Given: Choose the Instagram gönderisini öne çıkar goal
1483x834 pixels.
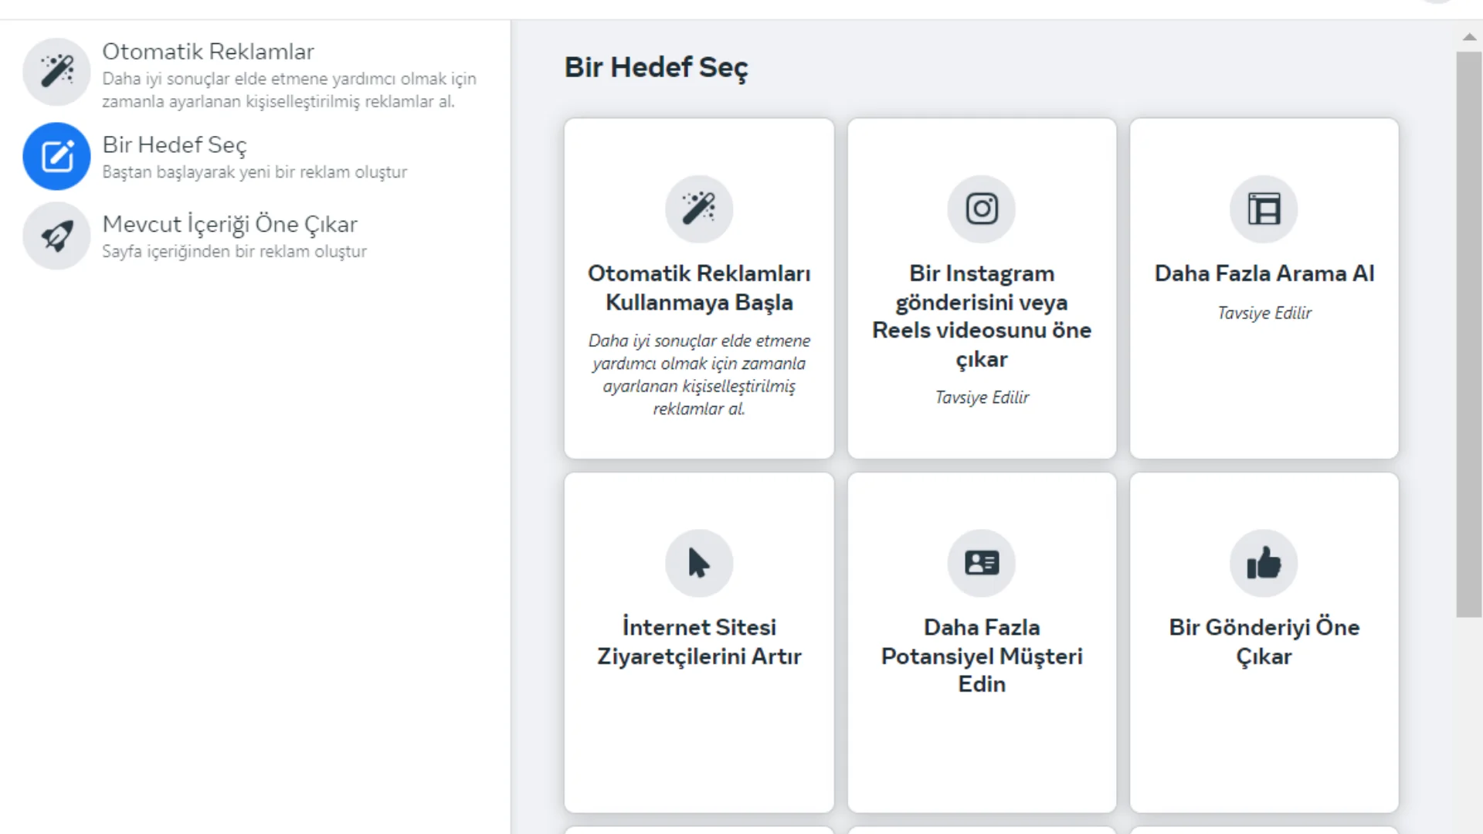Looking at the screenshot, I should (x=982, y=316).
